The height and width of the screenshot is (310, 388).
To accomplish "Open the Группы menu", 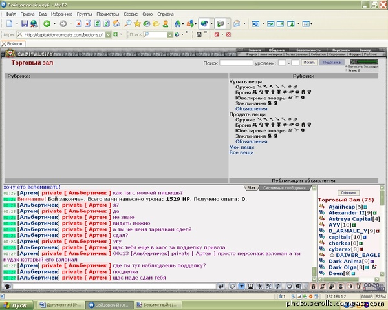I will [84, 14].
